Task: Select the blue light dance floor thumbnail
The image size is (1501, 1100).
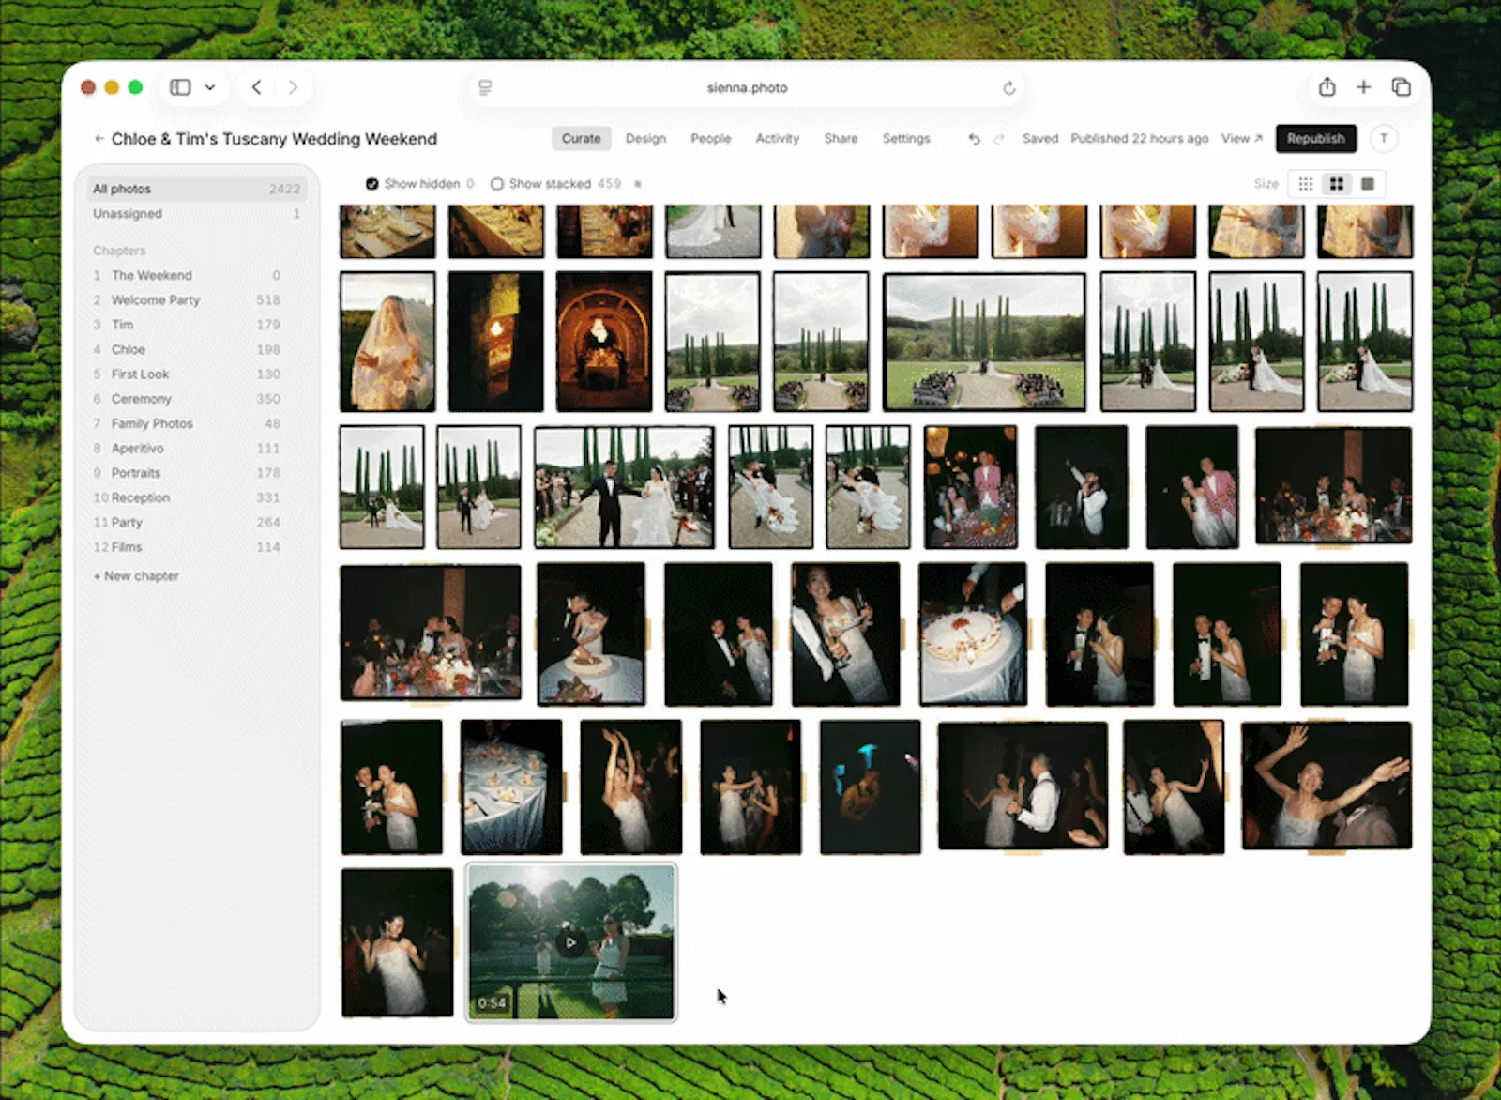Action: [871, 787]
